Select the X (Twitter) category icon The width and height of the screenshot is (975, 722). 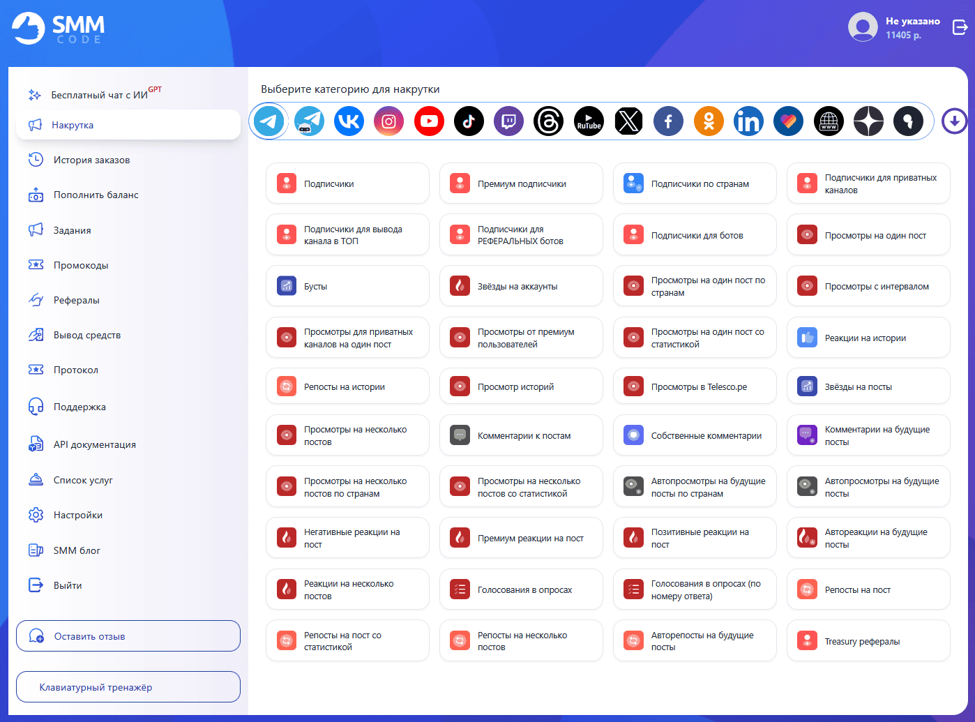coord(629,121)
